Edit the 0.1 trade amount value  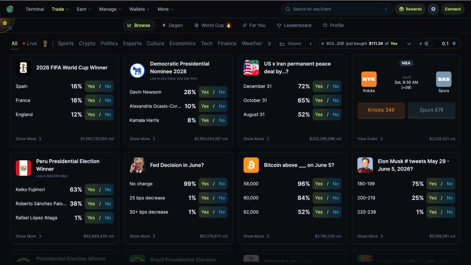point(445,44)
